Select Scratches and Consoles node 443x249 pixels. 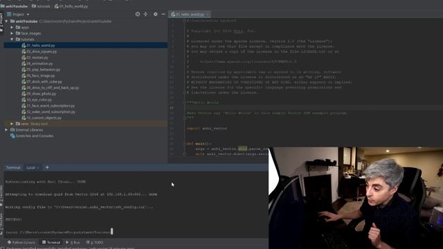point(35,136)
